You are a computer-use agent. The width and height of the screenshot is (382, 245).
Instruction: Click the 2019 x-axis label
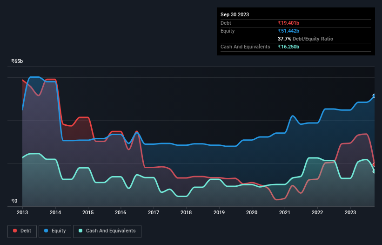pos(219,212)
